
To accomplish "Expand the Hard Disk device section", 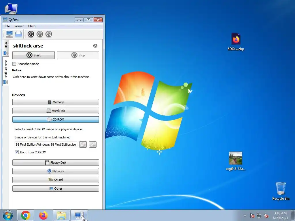I will (56, 111).
